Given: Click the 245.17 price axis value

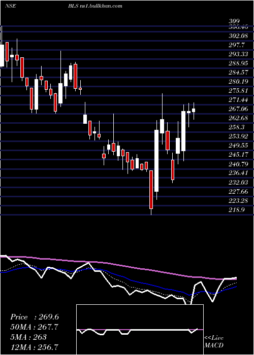Looking at the screenshot, I should [239, 155].
